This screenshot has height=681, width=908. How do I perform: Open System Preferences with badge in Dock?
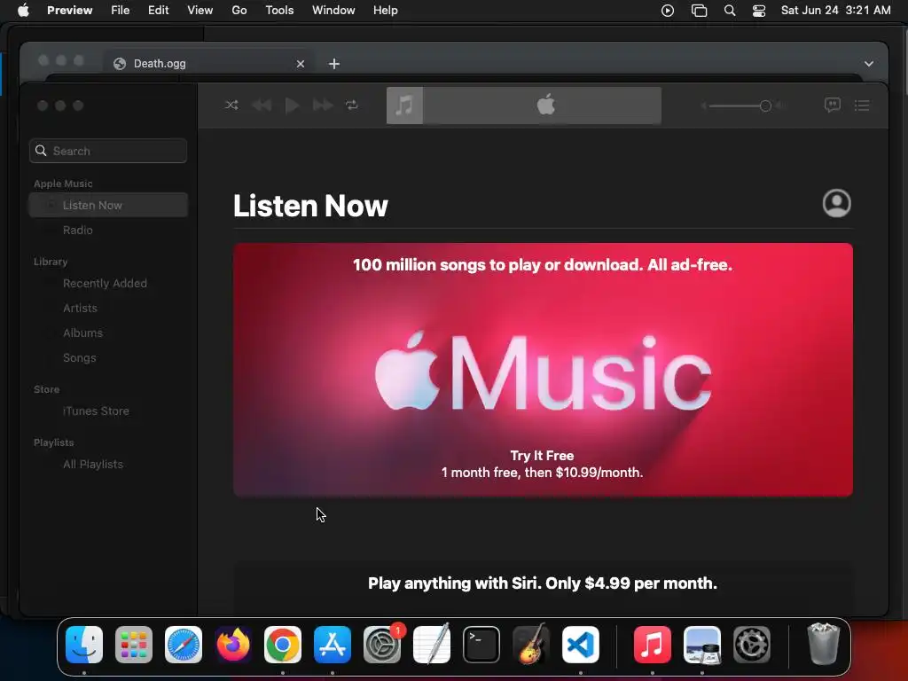coord(382,645)
